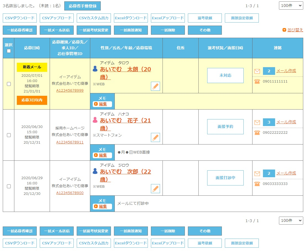Viewport: 306px width, 251px height.
Task: Click the memo 編集 button for 花子
Action: pos(102,155)
